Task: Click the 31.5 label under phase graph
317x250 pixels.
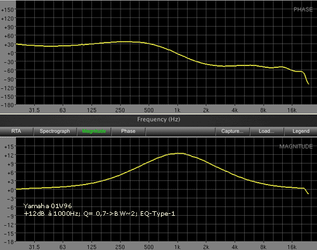Action: pyautogui.click(x=34, y=110)
